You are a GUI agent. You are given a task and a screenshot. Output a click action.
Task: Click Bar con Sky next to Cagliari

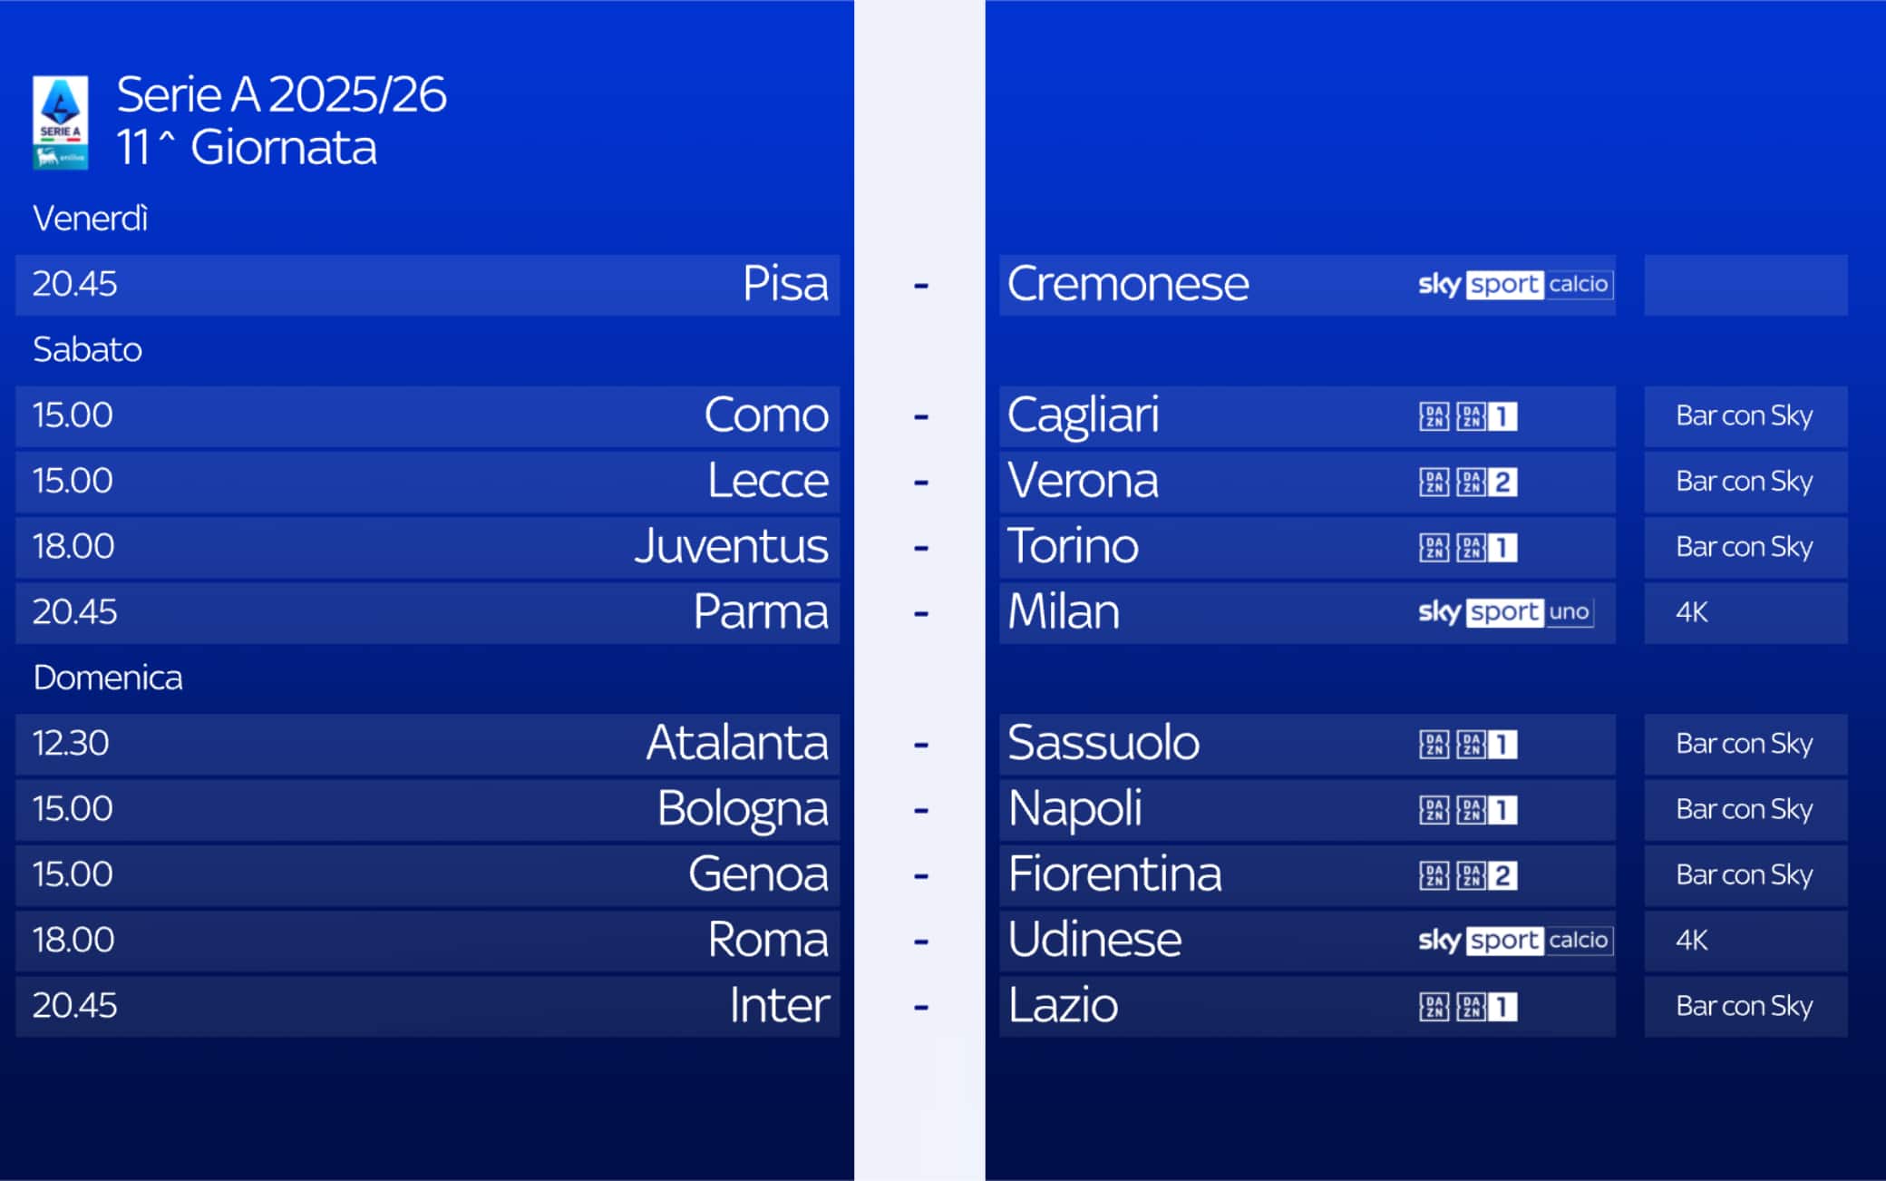click(1744, 416)
